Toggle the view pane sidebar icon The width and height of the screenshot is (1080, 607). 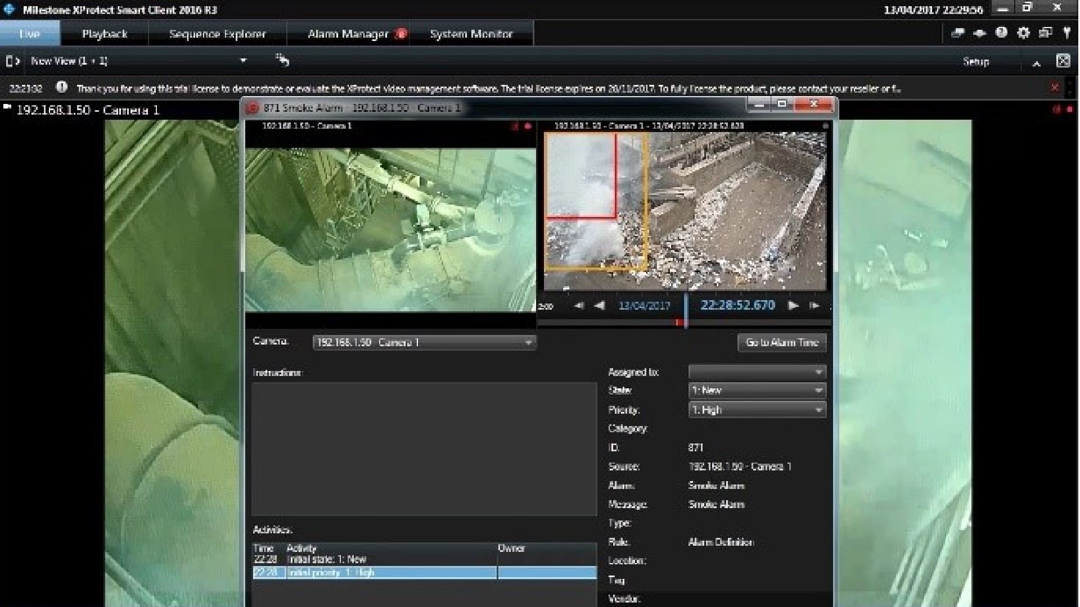coord(12,61)
